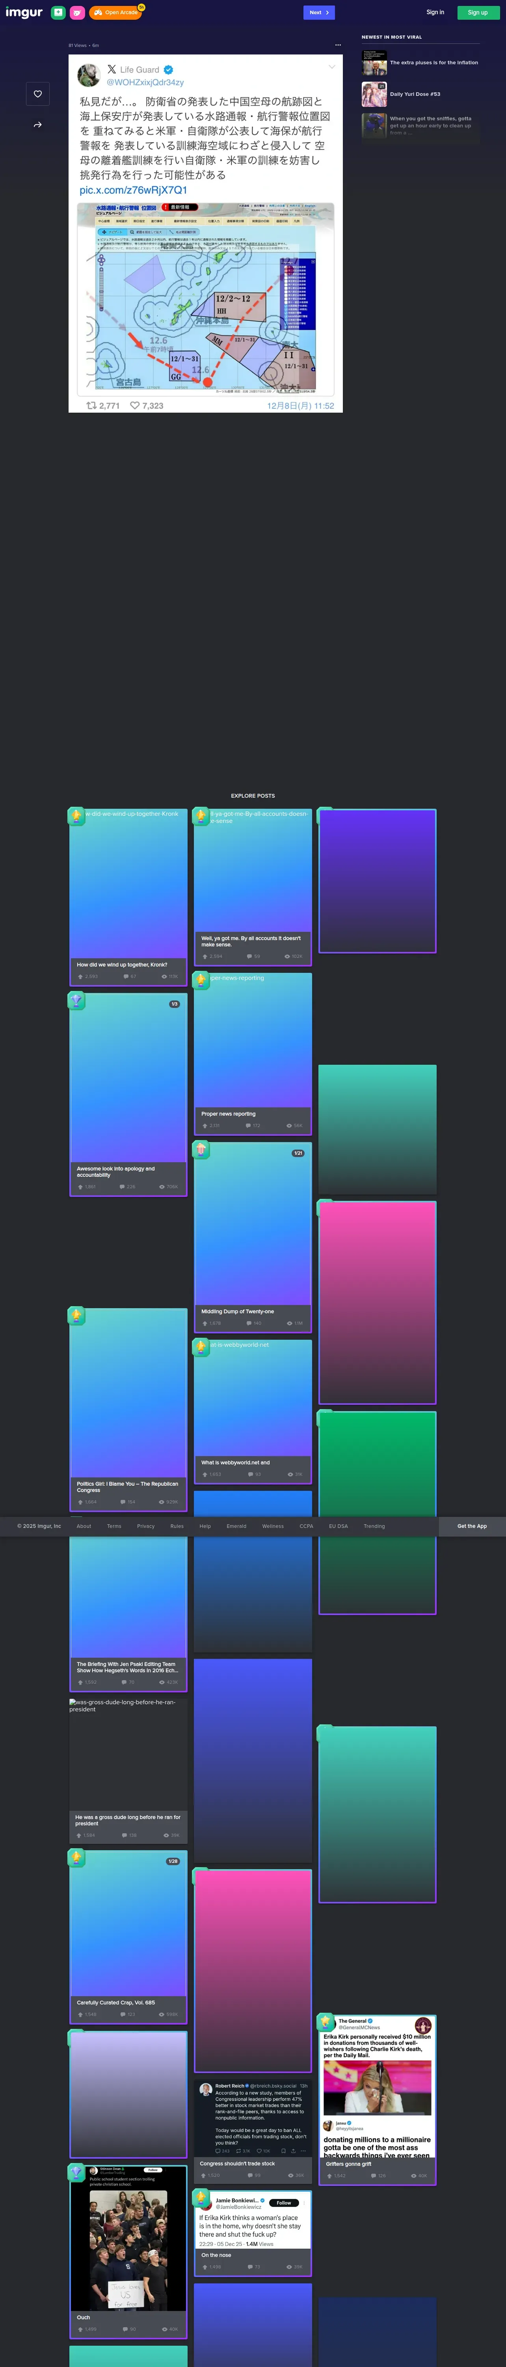Go to the Next post
Viewport: 506px width, 2367px height.
(x=319, y=13)
